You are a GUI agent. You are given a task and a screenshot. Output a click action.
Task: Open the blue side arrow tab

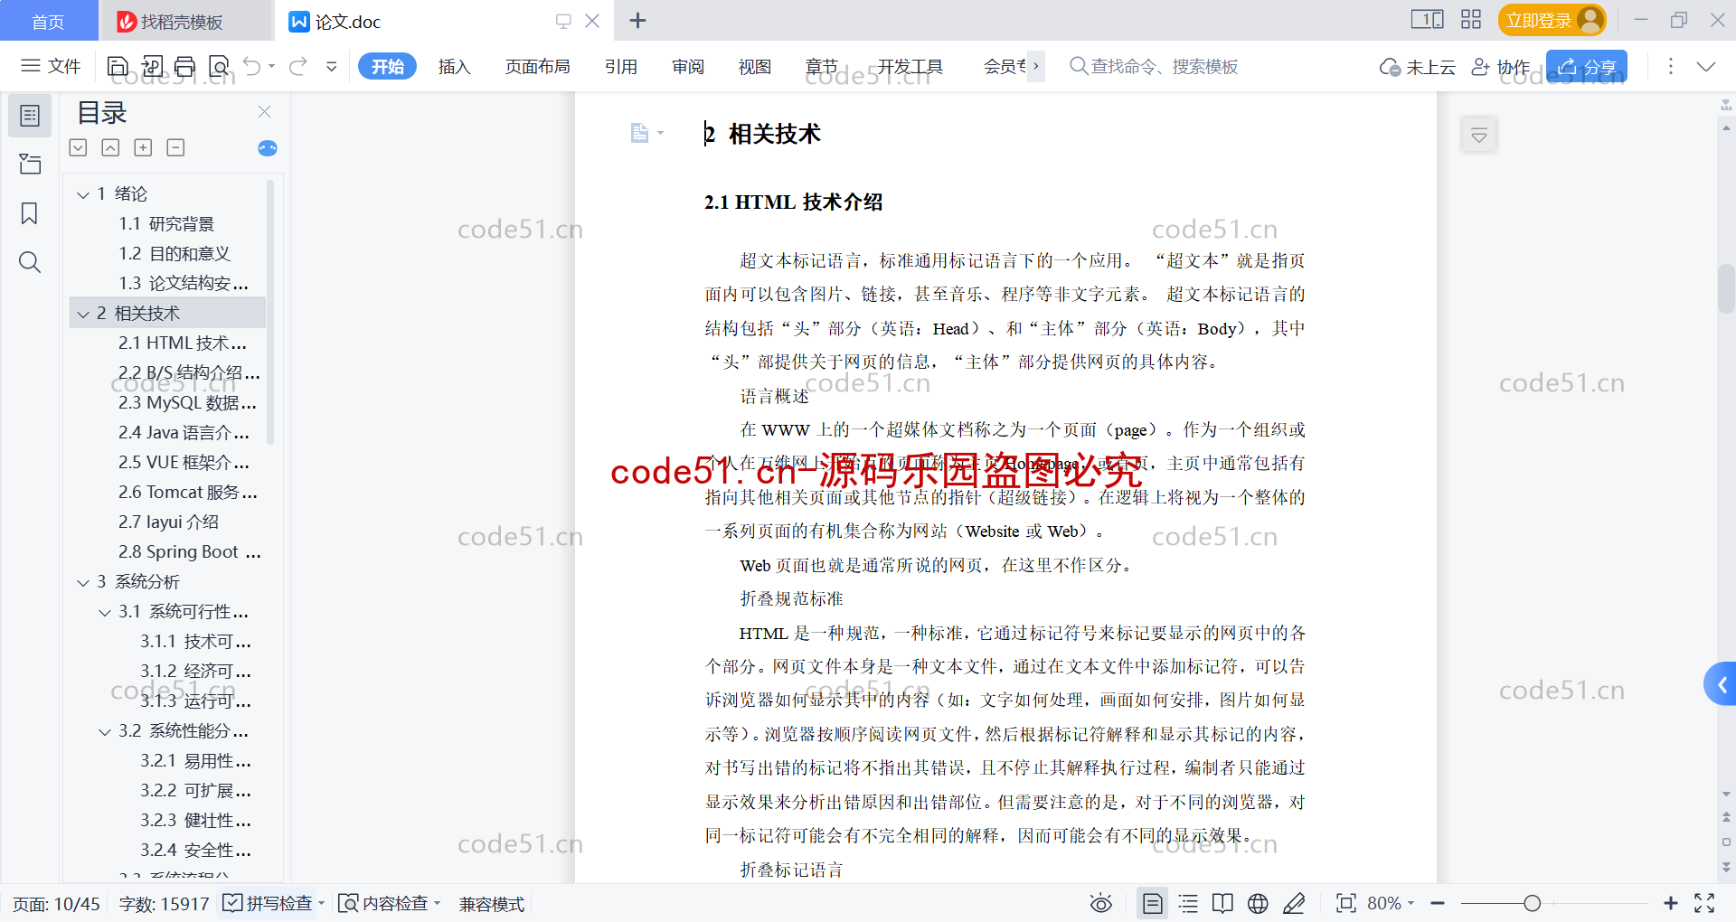[x=1721, y=685]
